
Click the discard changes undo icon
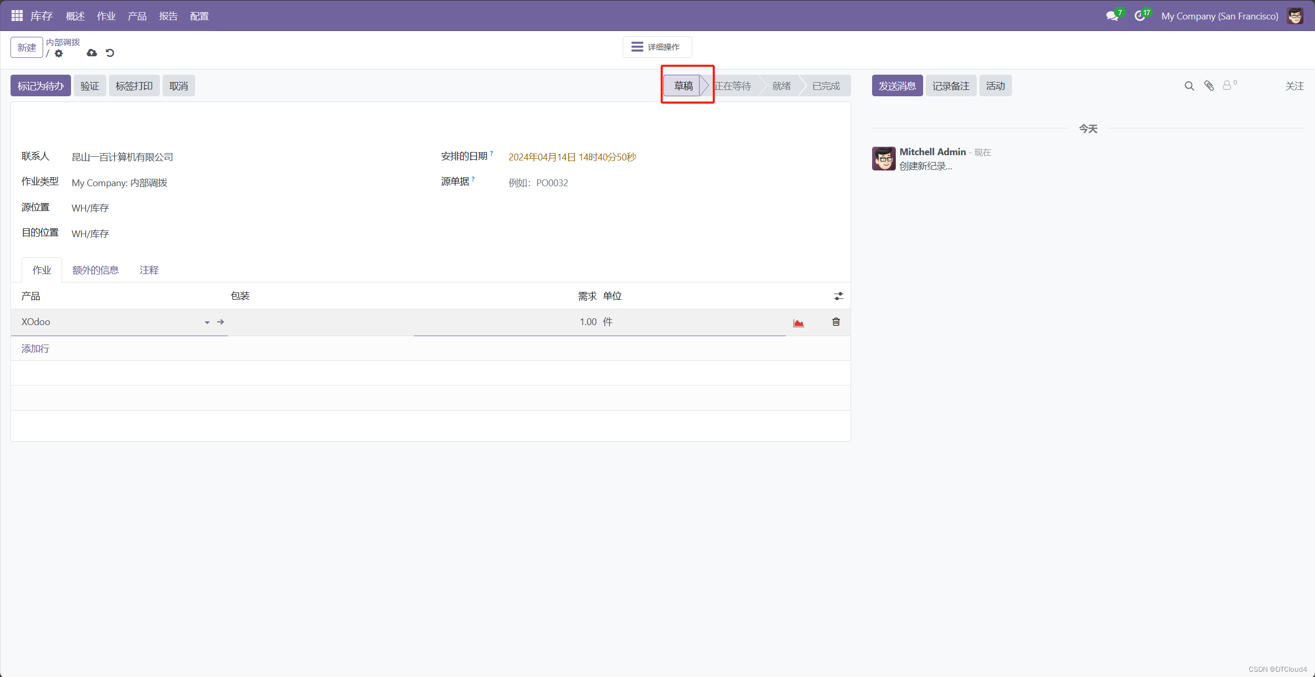tap(110, 53)
